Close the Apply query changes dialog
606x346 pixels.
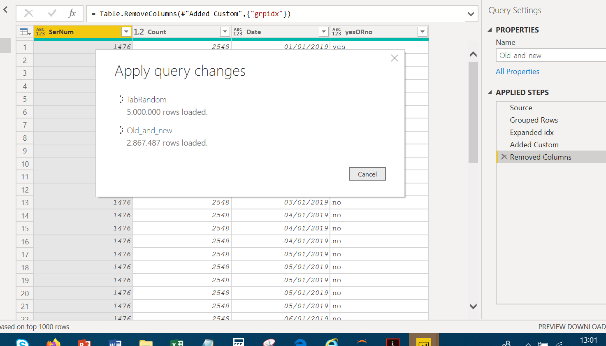click(x=395, y=58)
